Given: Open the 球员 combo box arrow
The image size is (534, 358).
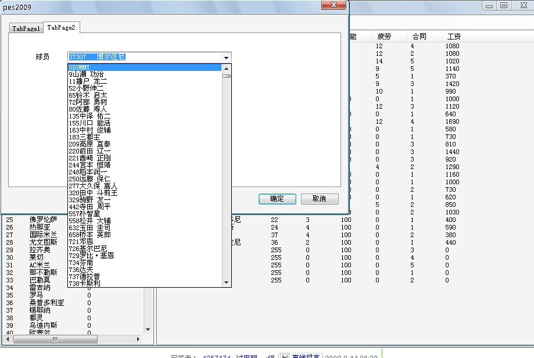Looking at the screenshot, I should [226, 58].
